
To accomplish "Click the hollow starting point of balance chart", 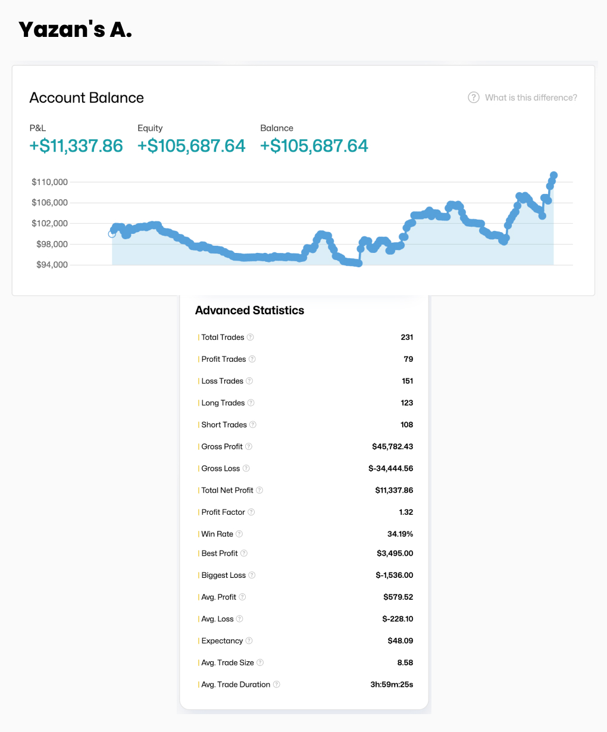I will pyautogui.click(x=112, y=234).
